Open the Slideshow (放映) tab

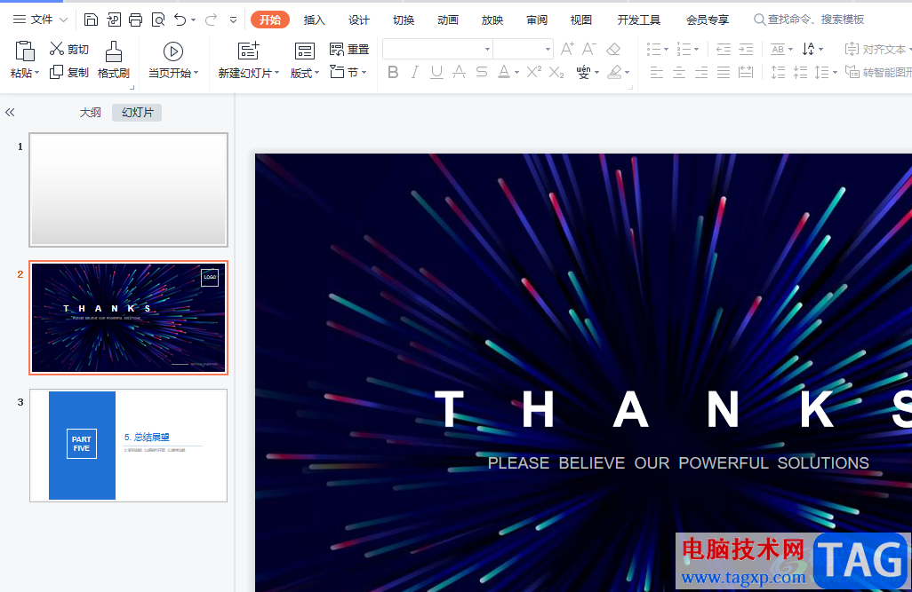click(492, 20)
